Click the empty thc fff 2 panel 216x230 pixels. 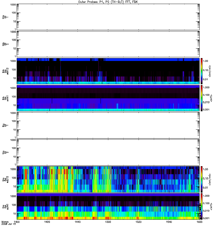pos(108,152)
